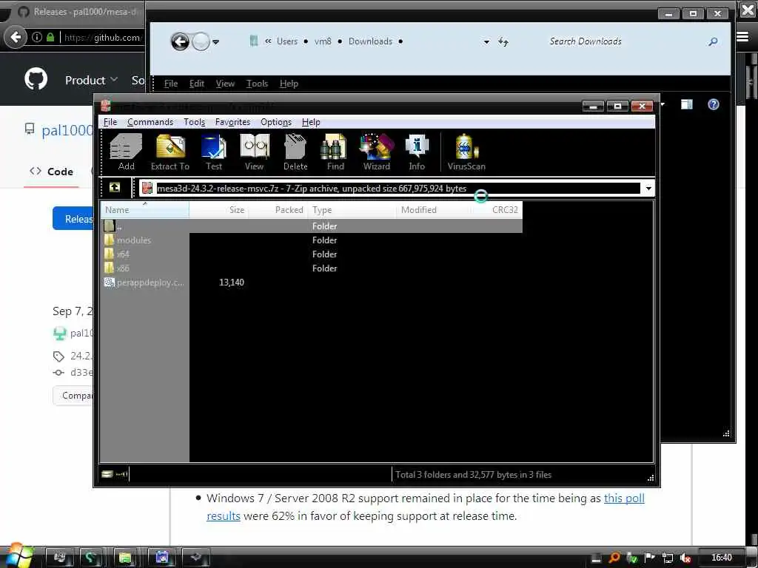Viewport: 758px width, 568px height.
Task: Open the View tool in WinRAR
Action: (255, 152)
